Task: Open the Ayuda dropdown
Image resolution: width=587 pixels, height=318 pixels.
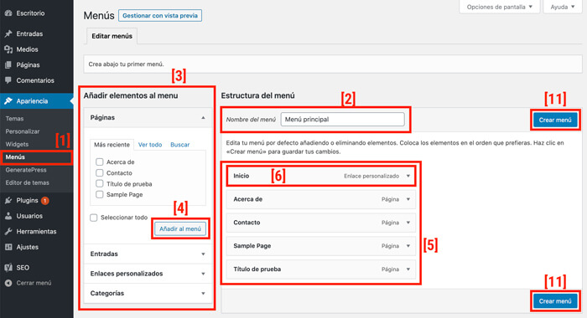Action: click(563, 7)
